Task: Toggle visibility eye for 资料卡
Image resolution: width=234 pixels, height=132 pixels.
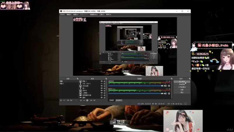Action: click(x=101, y=91)
